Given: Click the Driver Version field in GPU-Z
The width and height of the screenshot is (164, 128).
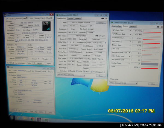Looking at the screenshot, I should tap(86, 59).
